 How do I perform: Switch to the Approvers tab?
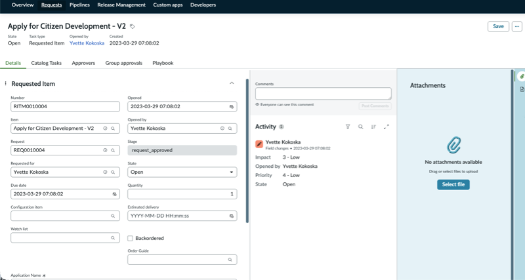tap(83, 63)
